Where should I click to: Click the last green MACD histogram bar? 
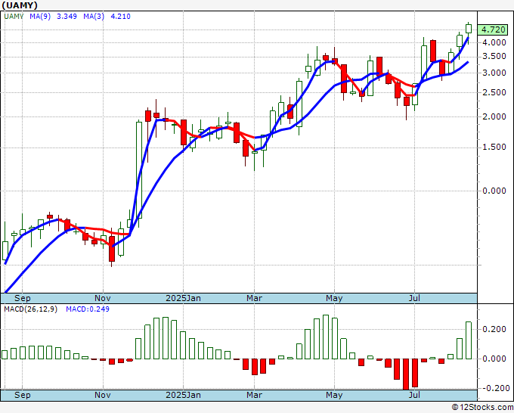(x=469, y=340)
